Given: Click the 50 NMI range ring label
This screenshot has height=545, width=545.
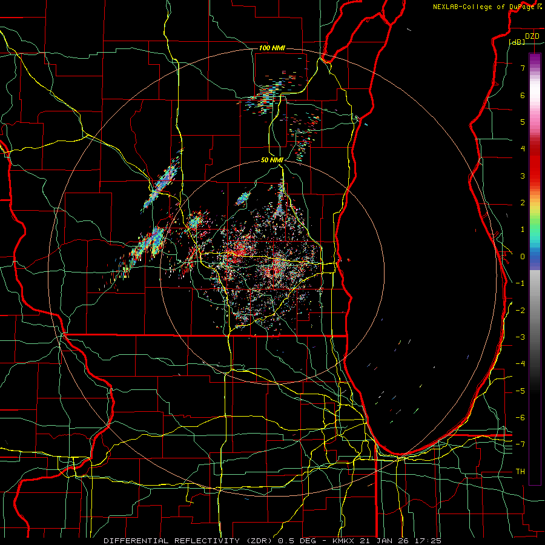Looking at the screenshot, I should click(x=272, y=160).
